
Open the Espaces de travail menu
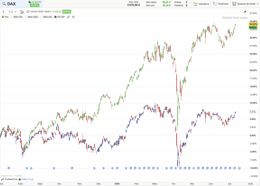click(x=246, y=4)
